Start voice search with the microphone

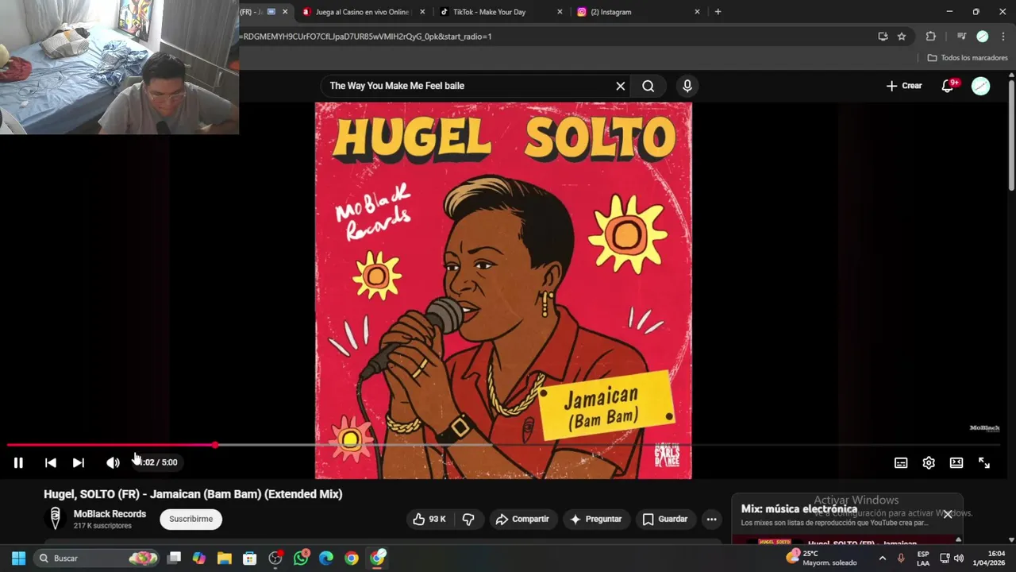pyautogui.click(x=687, y=86)
